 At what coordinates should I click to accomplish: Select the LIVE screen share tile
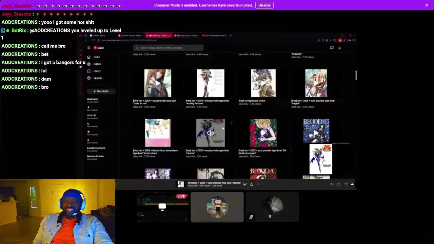coord(162,207)
